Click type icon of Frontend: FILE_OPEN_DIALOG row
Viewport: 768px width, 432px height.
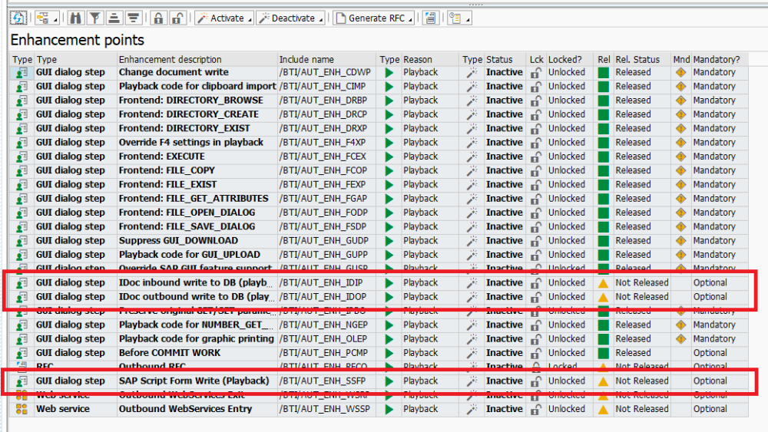point(22,213)
